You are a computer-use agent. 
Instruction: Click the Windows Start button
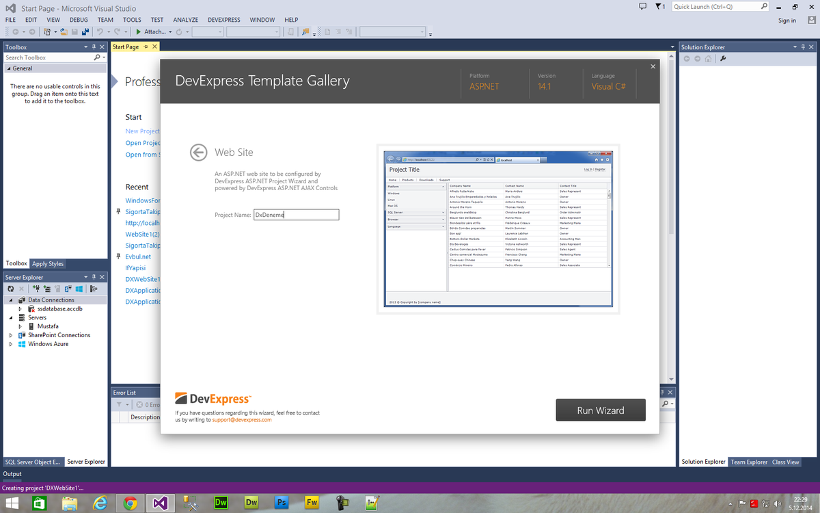click(x=12, y=503)
